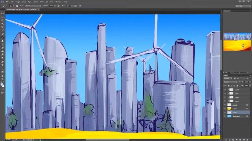The height and width of the screenshot is (141, 252).
Task: Open the Layer menu
Action: 24,2
